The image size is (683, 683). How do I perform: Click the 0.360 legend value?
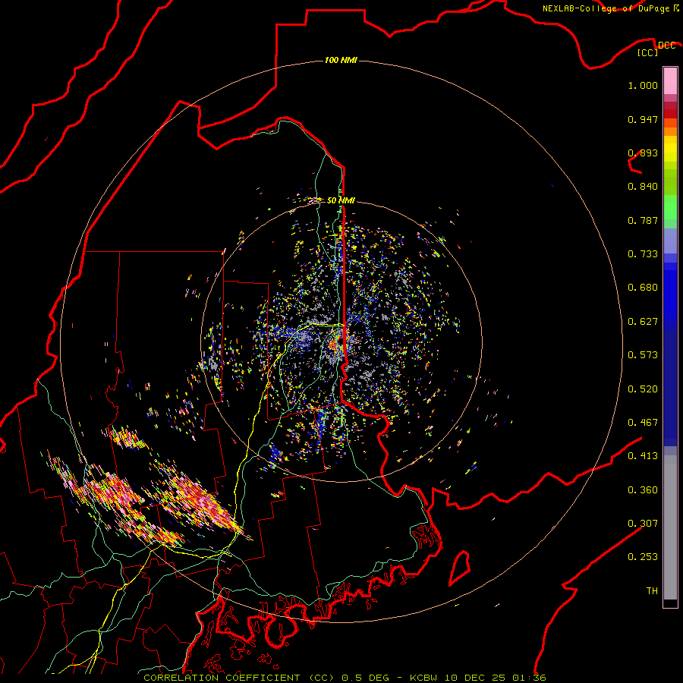(643, 490)
